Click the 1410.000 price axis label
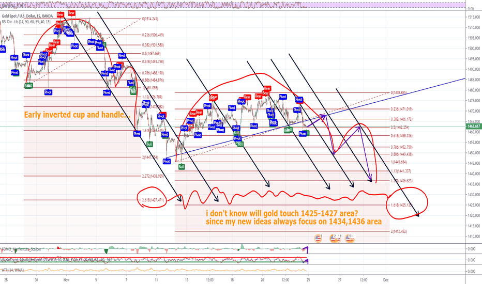The width and height of the screenshot is (482, 284). (x=474, y=236)
